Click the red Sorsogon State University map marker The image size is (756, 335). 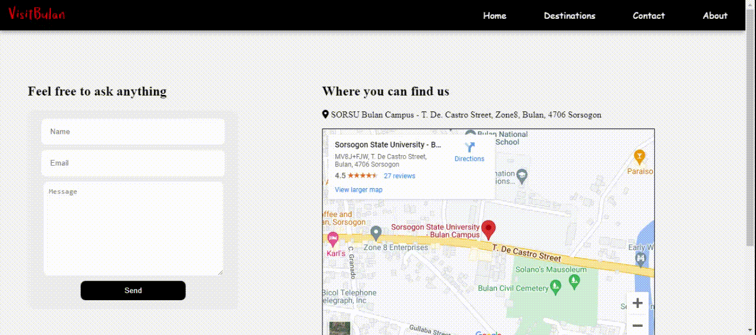(488, 229)
